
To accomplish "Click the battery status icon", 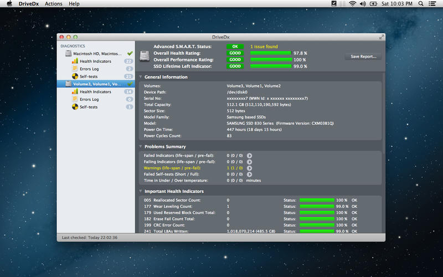I will coord(373,4).
